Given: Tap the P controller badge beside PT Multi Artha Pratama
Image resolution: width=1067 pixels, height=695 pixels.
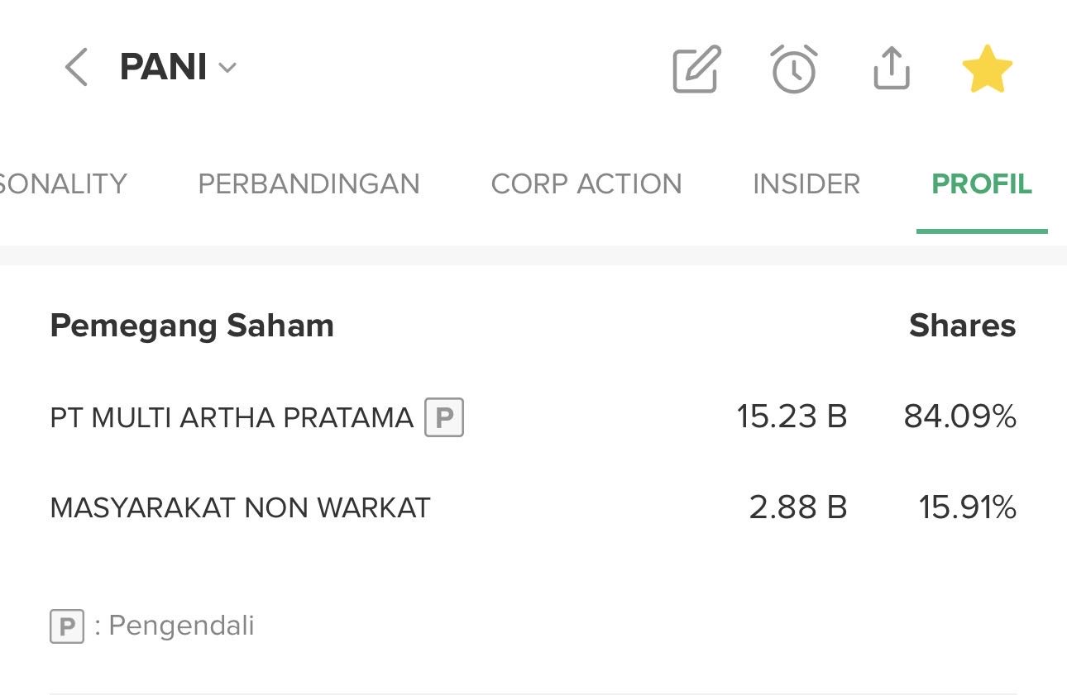Looking at the screenshot, I should tap(444, 417).
